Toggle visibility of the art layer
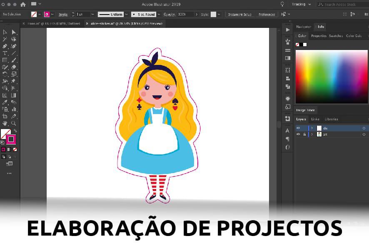 (298, 134)
